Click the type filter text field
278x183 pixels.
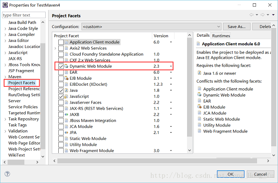(x=24, y=15)
